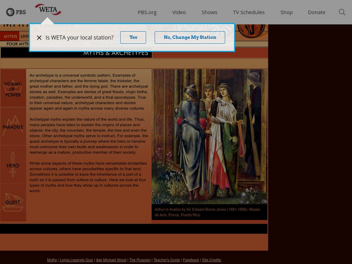Open the Donate nav item
Image resolution: width=352 pixels, height=264 pixels.
pyautogui.click(x=316, y=12)
